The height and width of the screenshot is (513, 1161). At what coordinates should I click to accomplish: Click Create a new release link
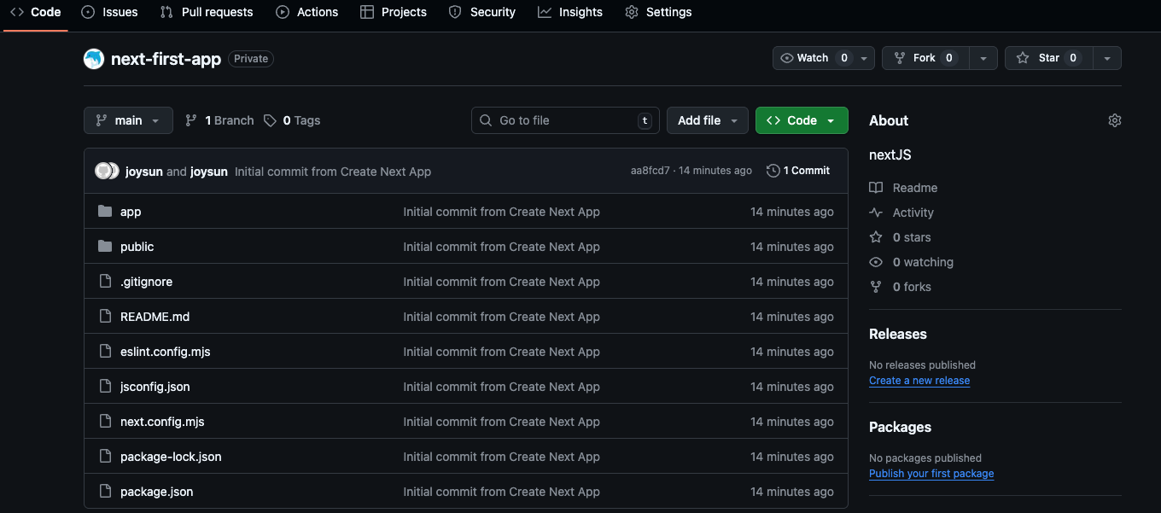pyautogui.click(x=919, y=381)
